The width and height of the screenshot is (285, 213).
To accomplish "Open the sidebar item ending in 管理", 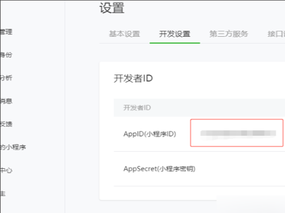I will click(6, 32).
